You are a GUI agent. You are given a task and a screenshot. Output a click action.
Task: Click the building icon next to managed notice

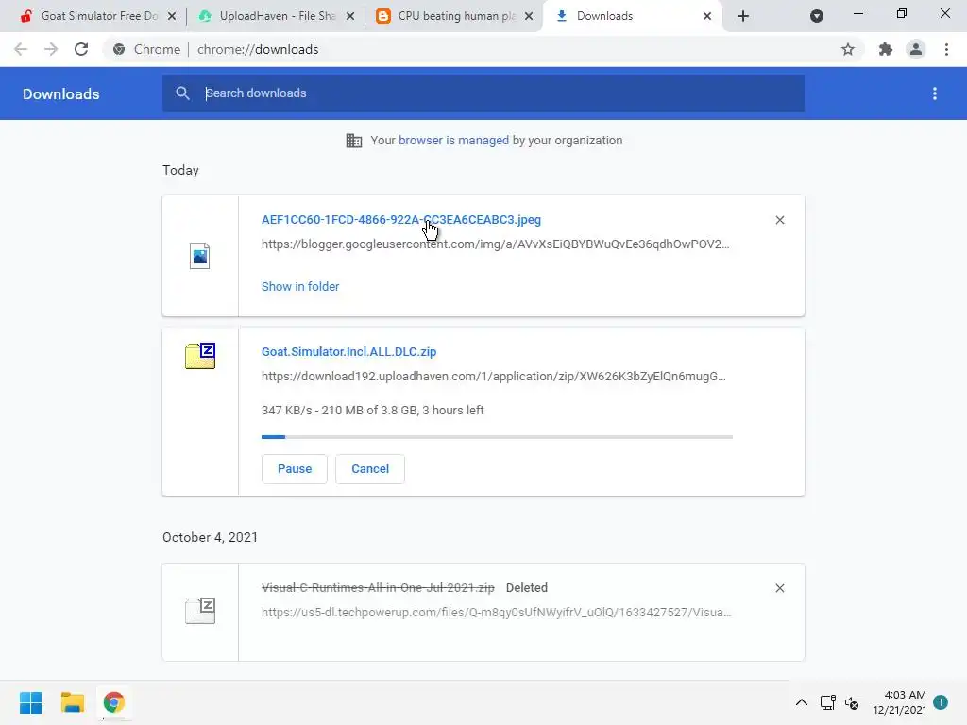[354, 141]
